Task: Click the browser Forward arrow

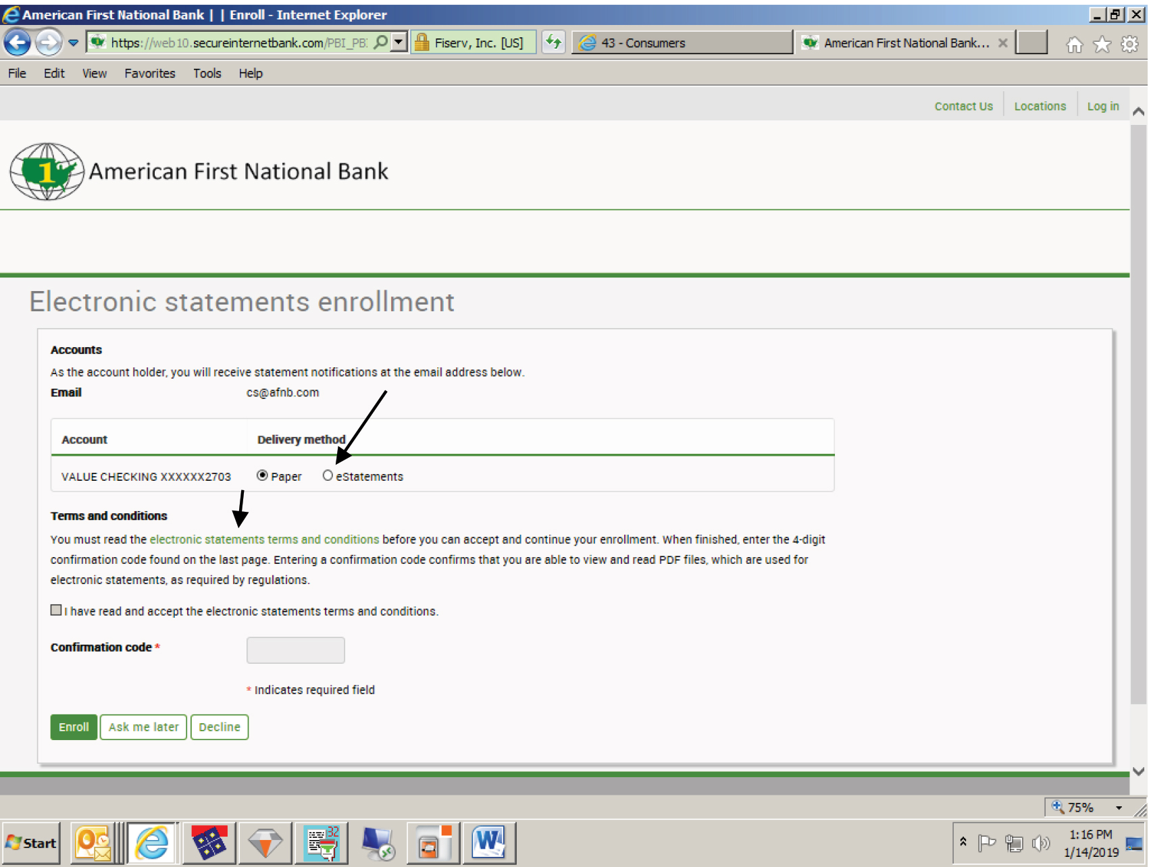Action: [49, 43]
